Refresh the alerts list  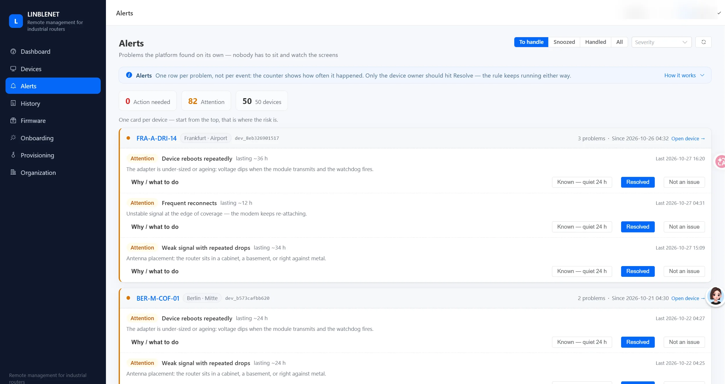click(703, 42)
